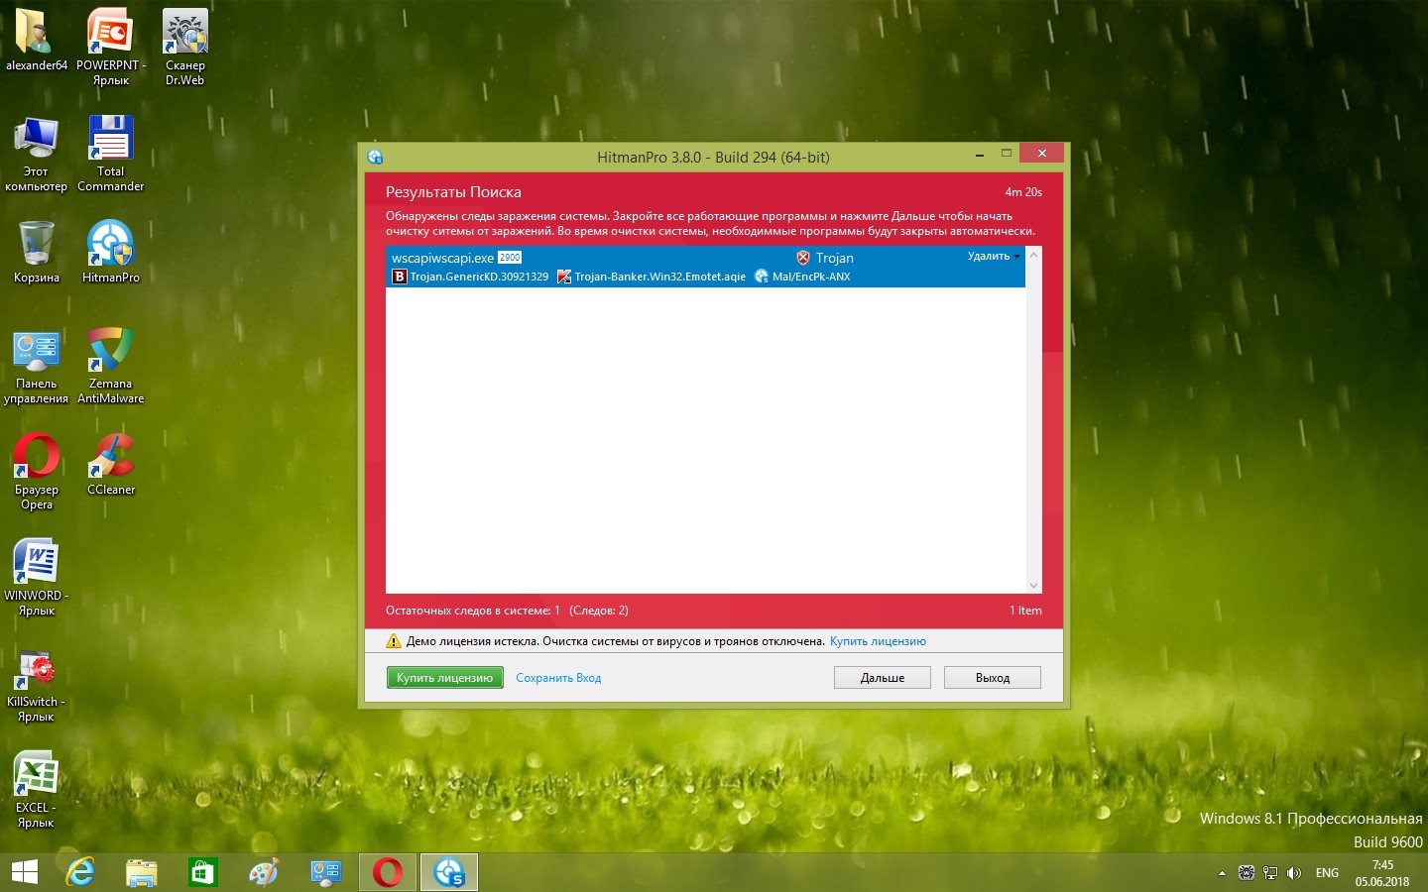Launch the POWERPNT shortcut on desktop
The width and height of the screenshot is (1428, 892).
point(110,47)
